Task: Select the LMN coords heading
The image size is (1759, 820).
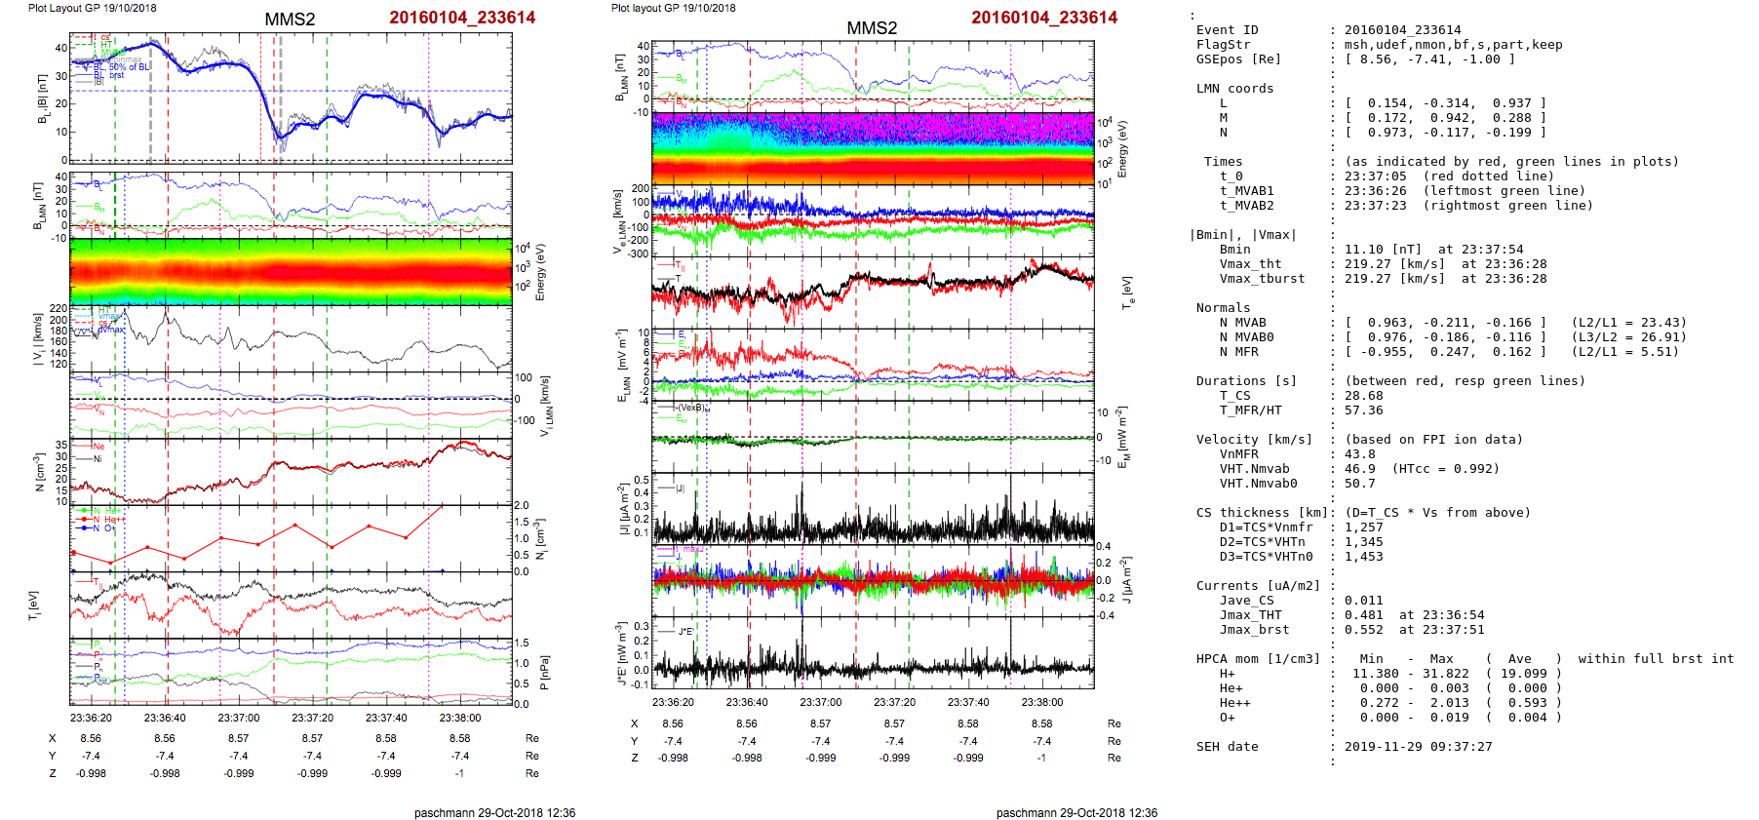Action: (1234, 89)
